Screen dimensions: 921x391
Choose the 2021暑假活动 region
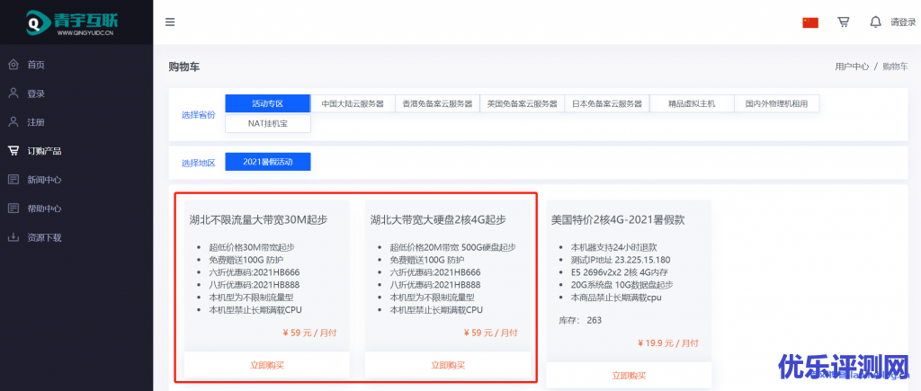point(267,162)
